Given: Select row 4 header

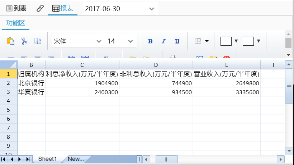Looking at the screenshot, I should click(x=9, y=101).
